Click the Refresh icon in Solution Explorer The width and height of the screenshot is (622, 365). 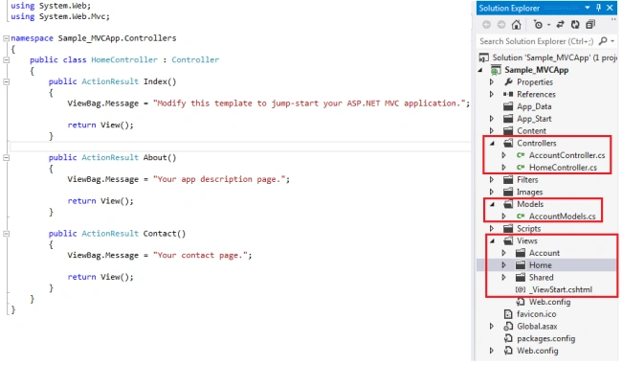pyautogui.click(x=575, y=25)
